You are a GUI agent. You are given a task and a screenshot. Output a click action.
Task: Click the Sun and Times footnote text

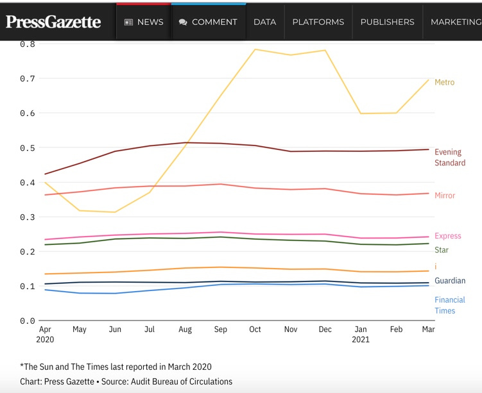coord(116,367)
